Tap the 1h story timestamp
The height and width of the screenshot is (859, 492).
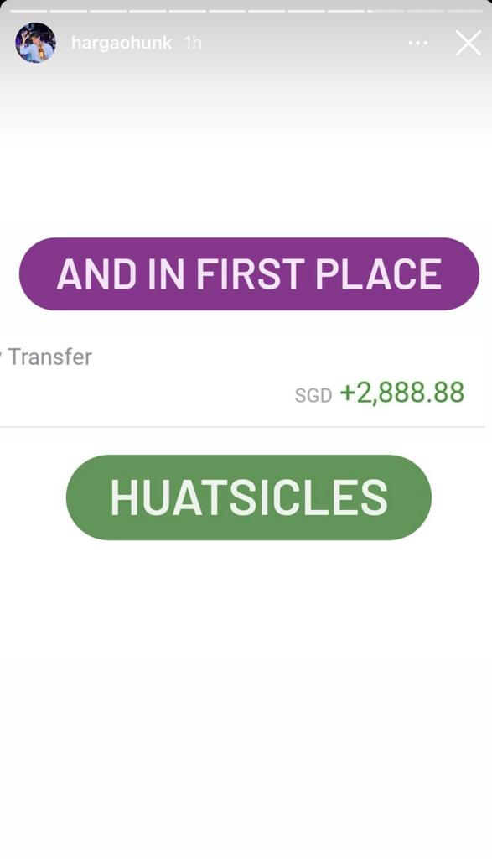pos(193,43)
